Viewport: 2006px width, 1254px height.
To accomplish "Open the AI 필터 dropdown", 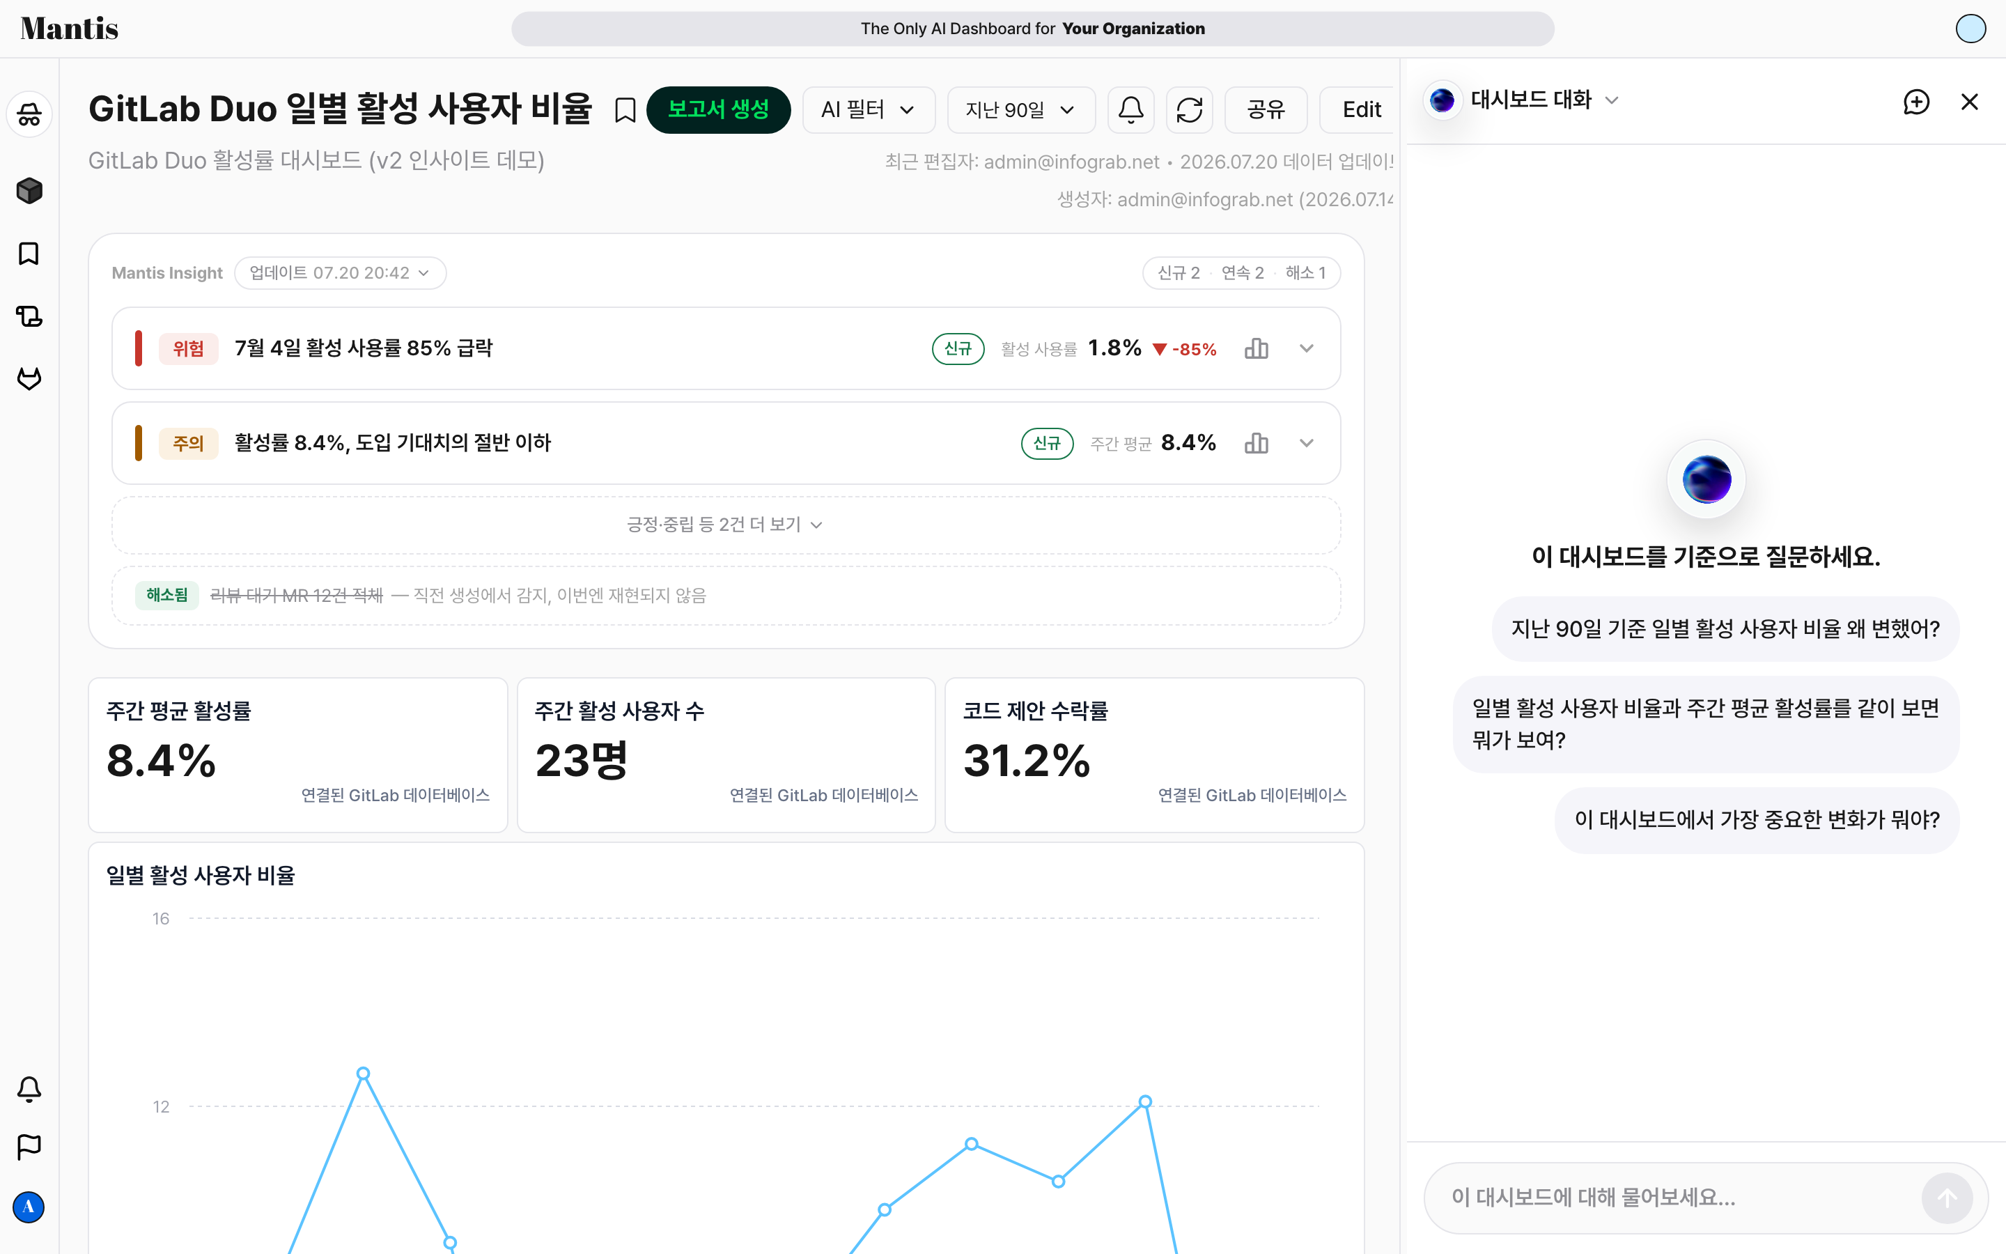I will click(x=868, y=109).
